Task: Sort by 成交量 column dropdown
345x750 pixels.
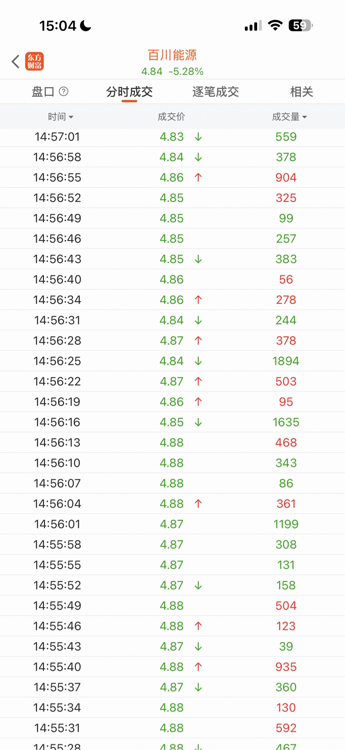Action: (x=289, y=117)
